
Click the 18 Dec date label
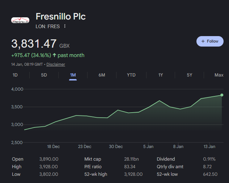pyautogui.click(x=54, y=147)
